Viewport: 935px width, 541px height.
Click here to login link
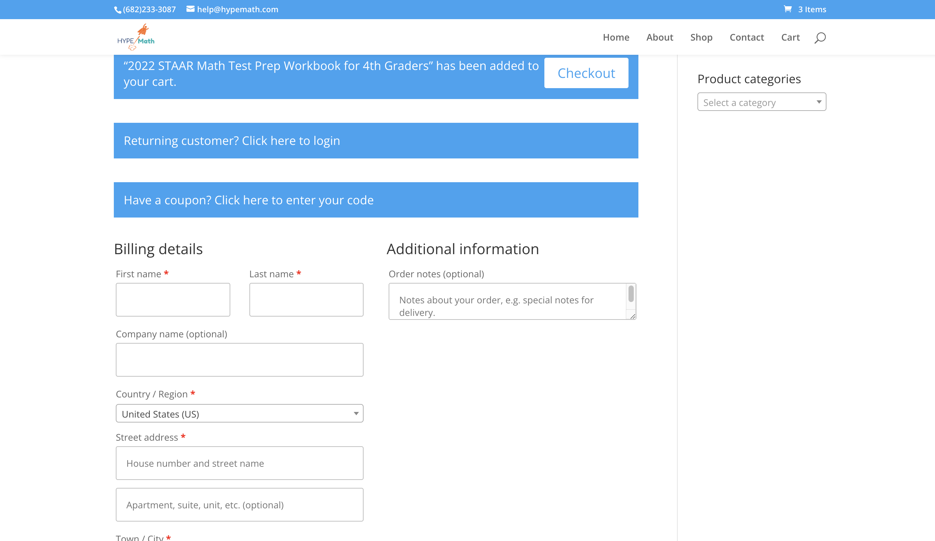tap(291, 141)
